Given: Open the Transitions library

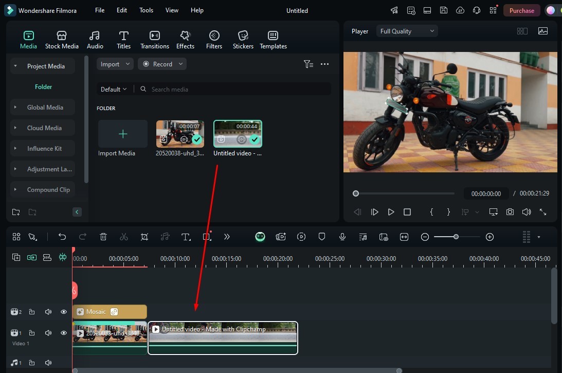Looking at the screenshot, I should click(x=154, y=40).
